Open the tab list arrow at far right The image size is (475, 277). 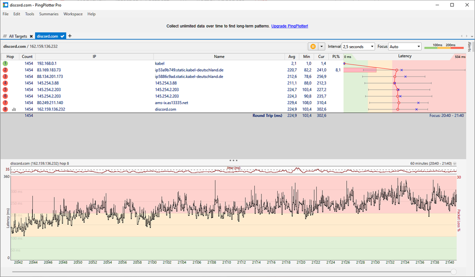pos(472,36)
